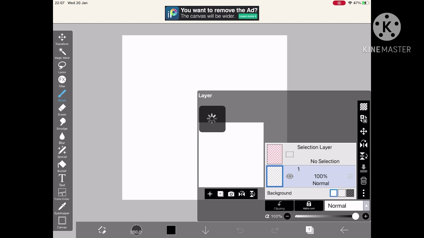
Task: Tap the screen recording indicator
Action: click(x=339, y=3)
